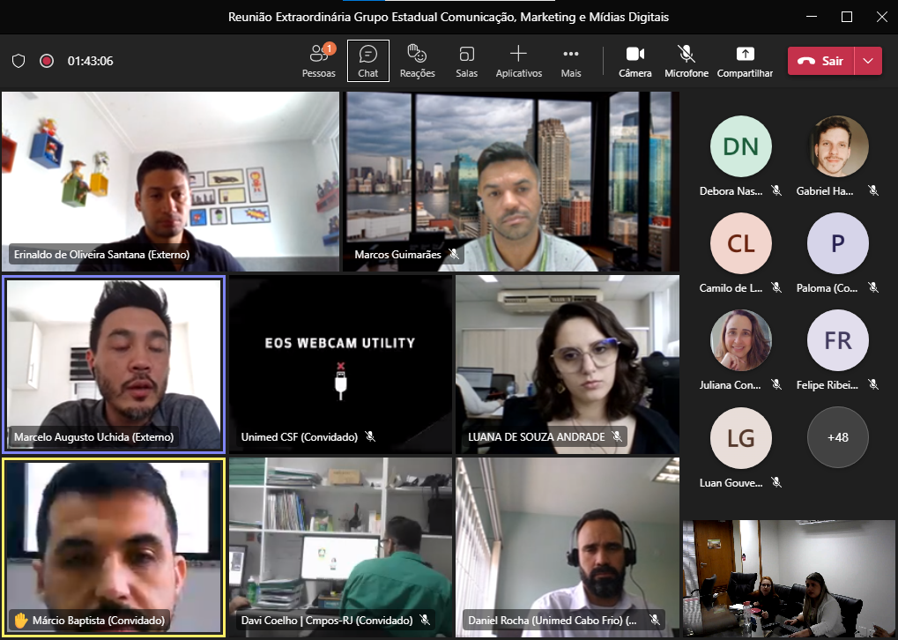The image size is (898, 640).
Task: Toggle the Câmera on or off
Action: (x=635, y=61)
